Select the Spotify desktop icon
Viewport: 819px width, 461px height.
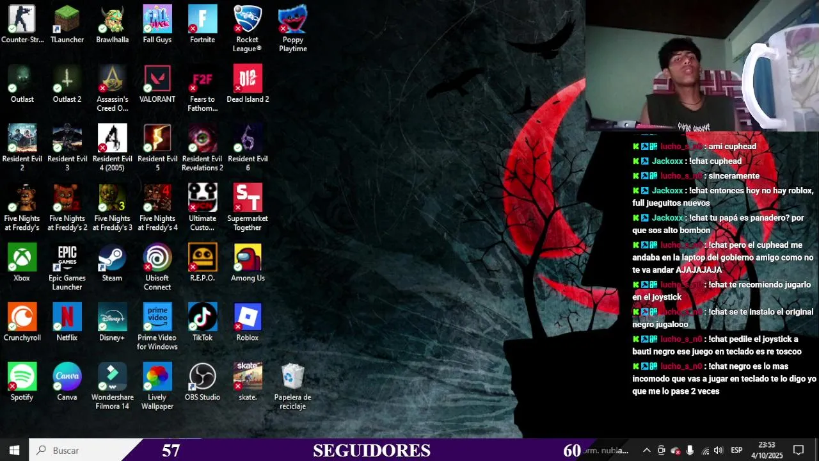coord(22,382)
